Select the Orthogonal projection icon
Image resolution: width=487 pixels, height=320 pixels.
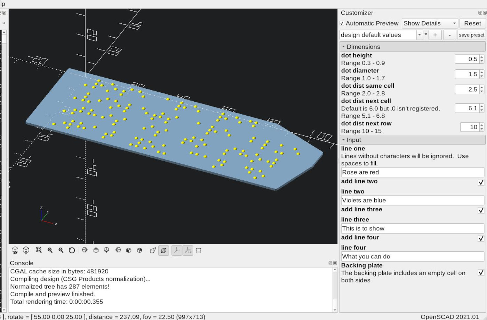click(163, 250)
